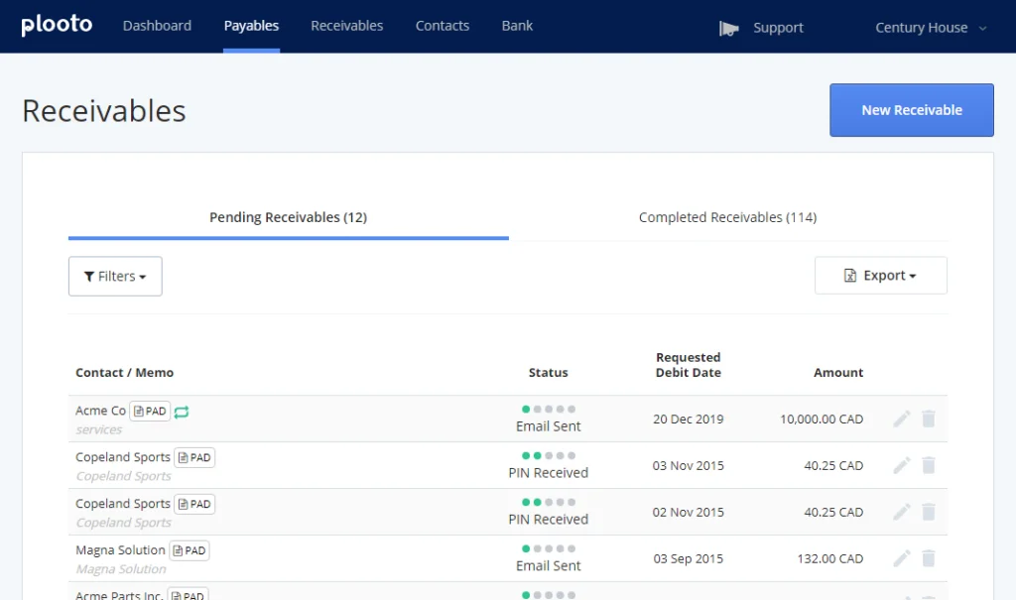Image resolution: width=1016 pixels, height=600 pixels.
Task: Open the Bank page from navigation
Action: click(516, 26)
